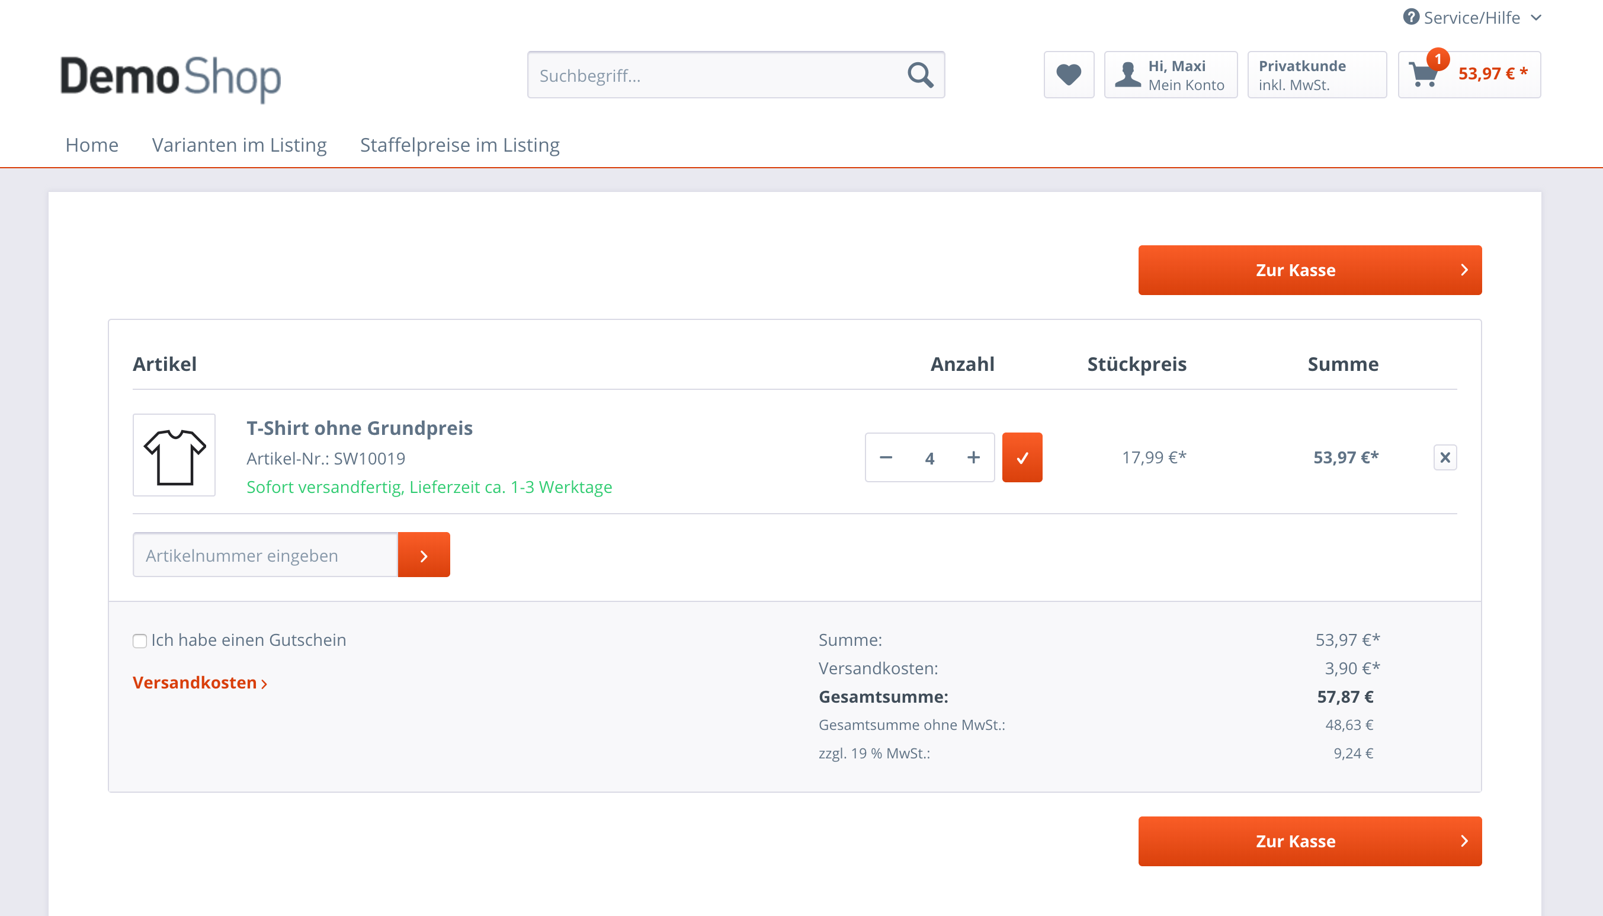Click the Versandkosten amount 3,90 €*
Image resolution: width=1603 pixels, height=916 pixels.
tap(1352, 668)
